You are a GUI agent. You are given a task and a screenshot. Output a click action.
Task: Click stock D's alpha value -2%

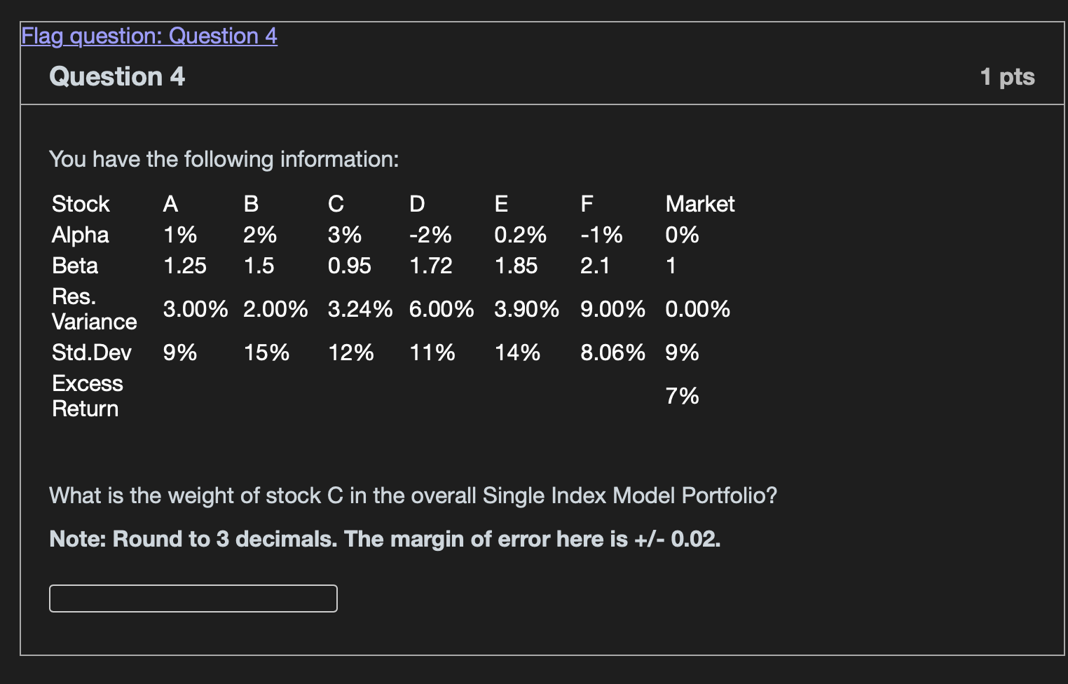click(430, 235)
